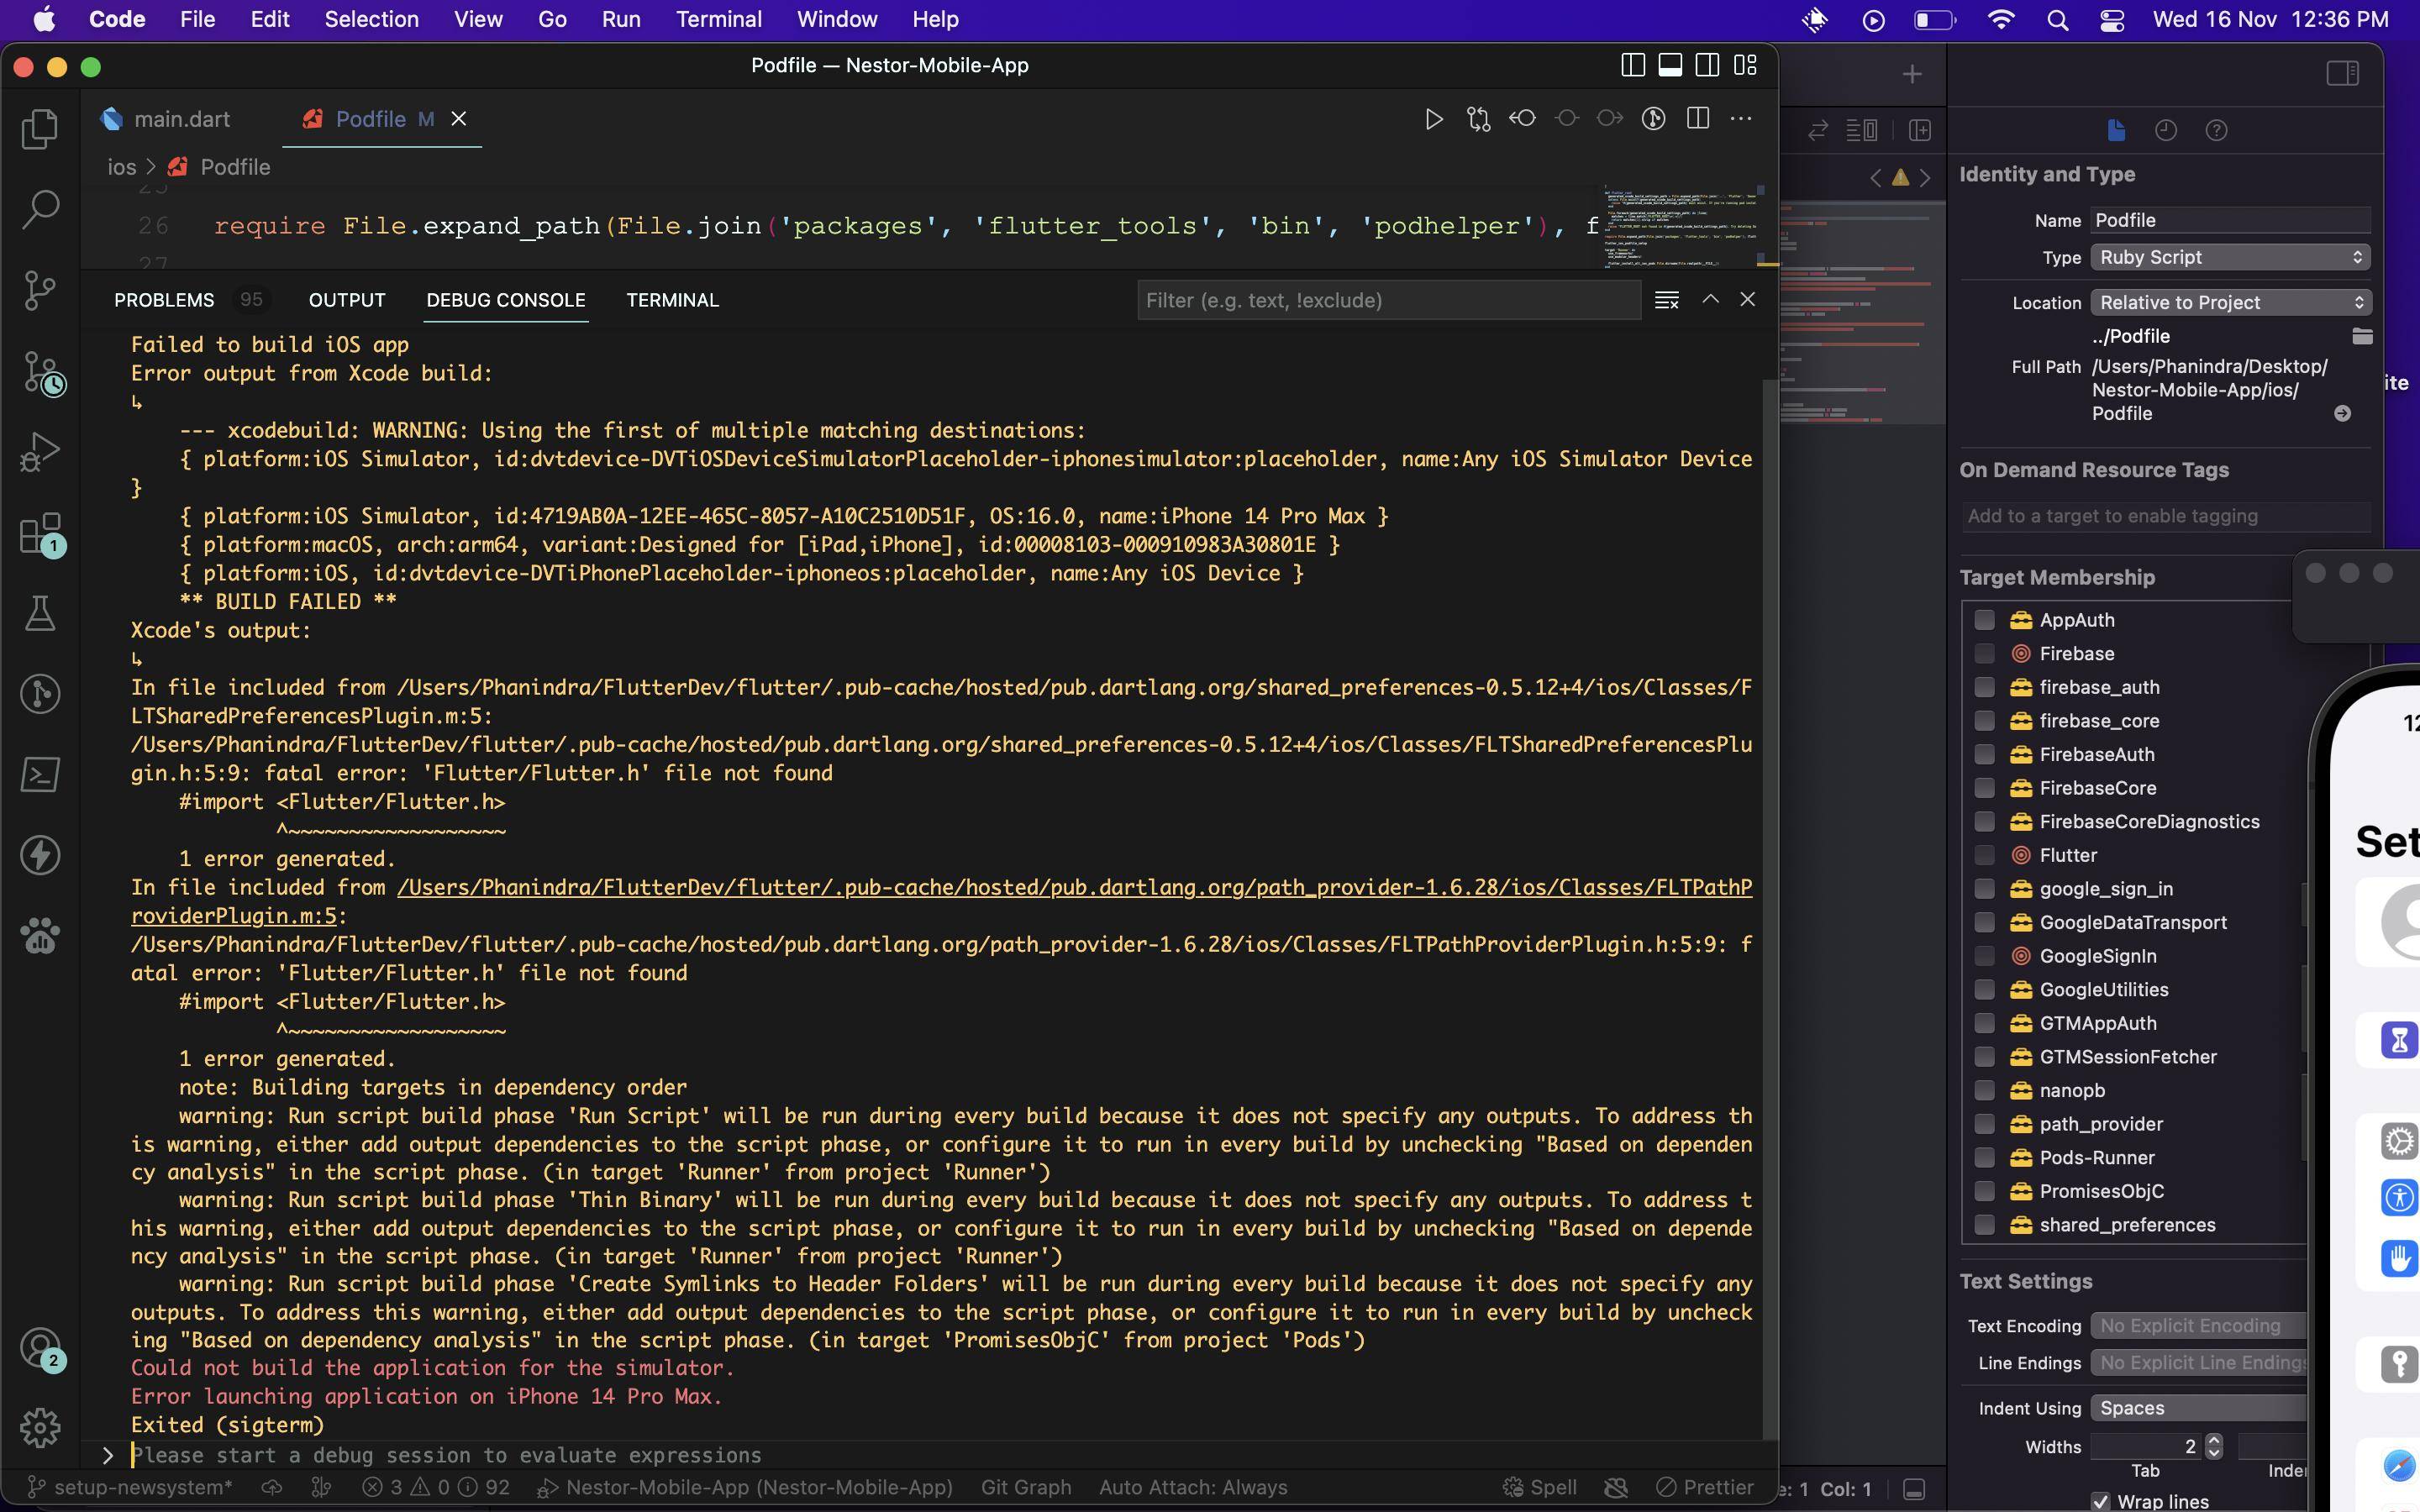The image size is (2420, 1512).
Task: Customize layout icon in title bar
Action: pyautogui.click(x=1745, y=66)
